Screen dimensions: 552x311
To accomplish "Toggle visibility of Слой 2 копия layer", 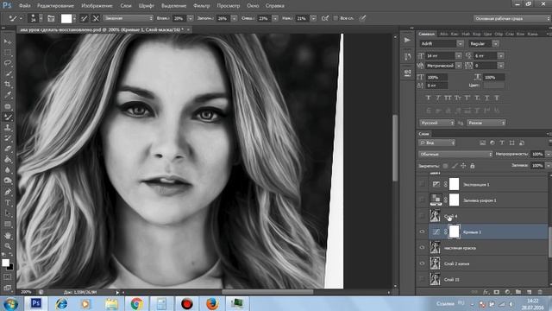I will click(x=422, y=263).
